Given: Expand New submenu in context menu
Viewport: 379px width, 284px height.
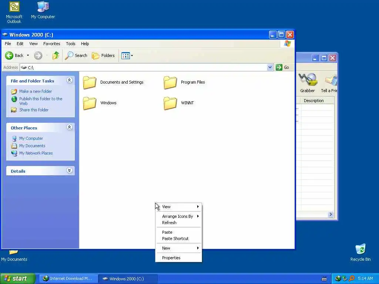Looking at the screenshot, I should click(x=178, y=248).
